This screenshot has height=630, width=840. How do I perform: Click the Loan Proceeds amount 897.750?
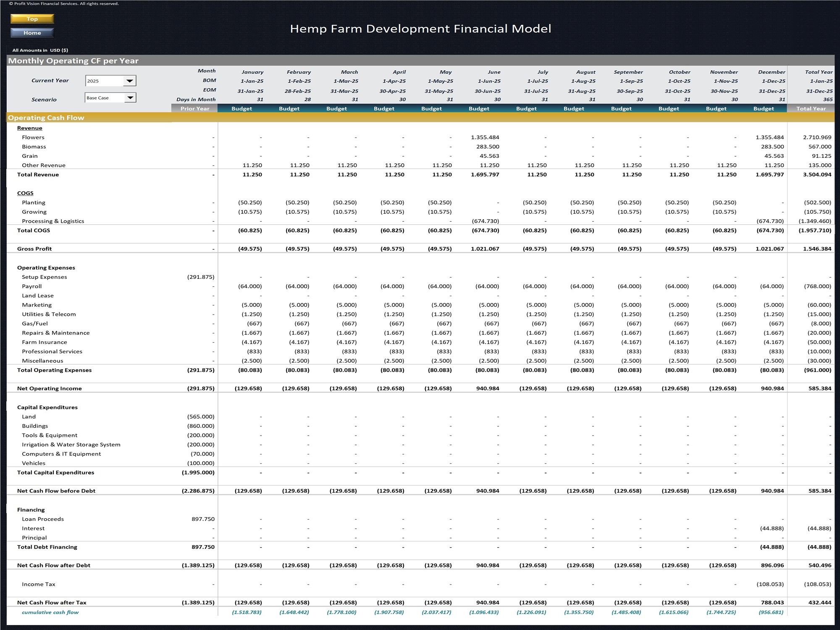point(203,519)
